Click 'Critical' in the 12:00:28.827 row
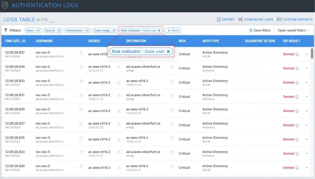The width and height of the screenshot is (315, 179). [184, 125]
